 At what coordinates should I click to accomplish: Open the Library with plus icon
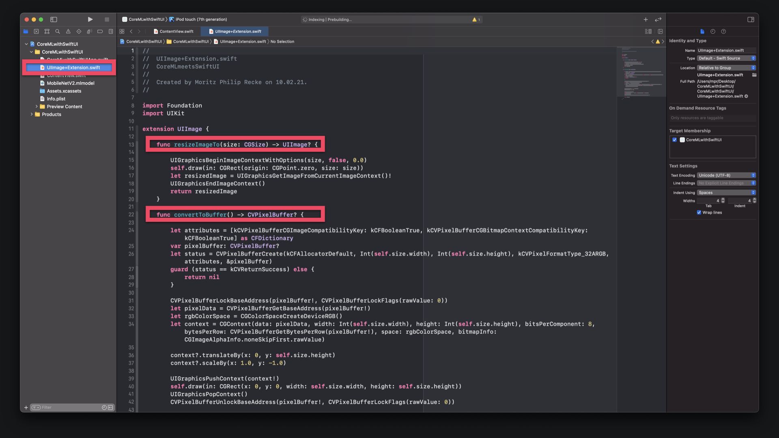click(646, 19)
